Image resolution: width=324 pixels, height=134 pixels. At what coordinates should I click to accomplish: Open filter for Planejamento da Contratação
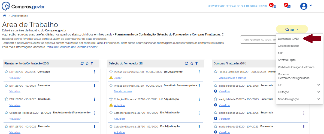(92, 63)
